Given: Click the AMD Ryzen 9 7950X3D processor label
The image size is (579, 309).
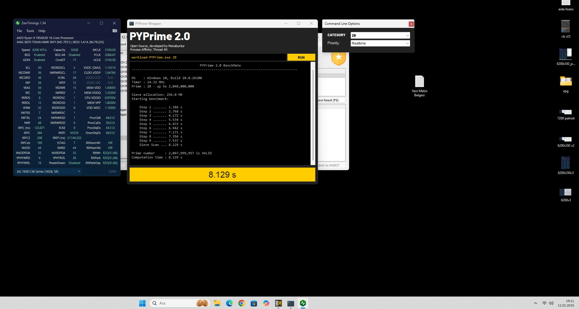Looking at the screenshot, I should (x=45, y=38).
